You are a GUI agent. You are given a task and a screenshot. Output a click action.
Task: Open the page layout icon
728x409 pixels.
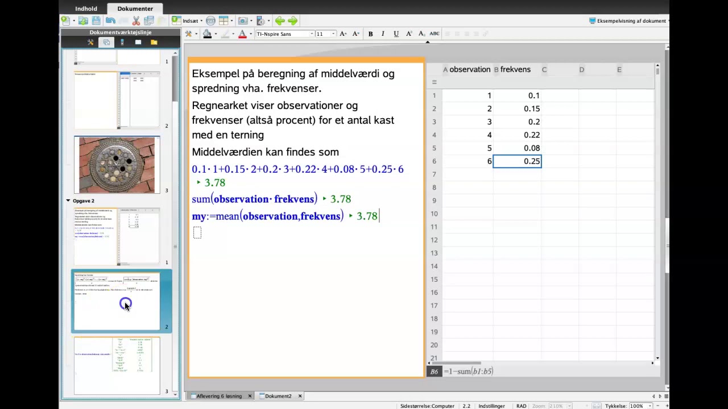click(224, 20)
